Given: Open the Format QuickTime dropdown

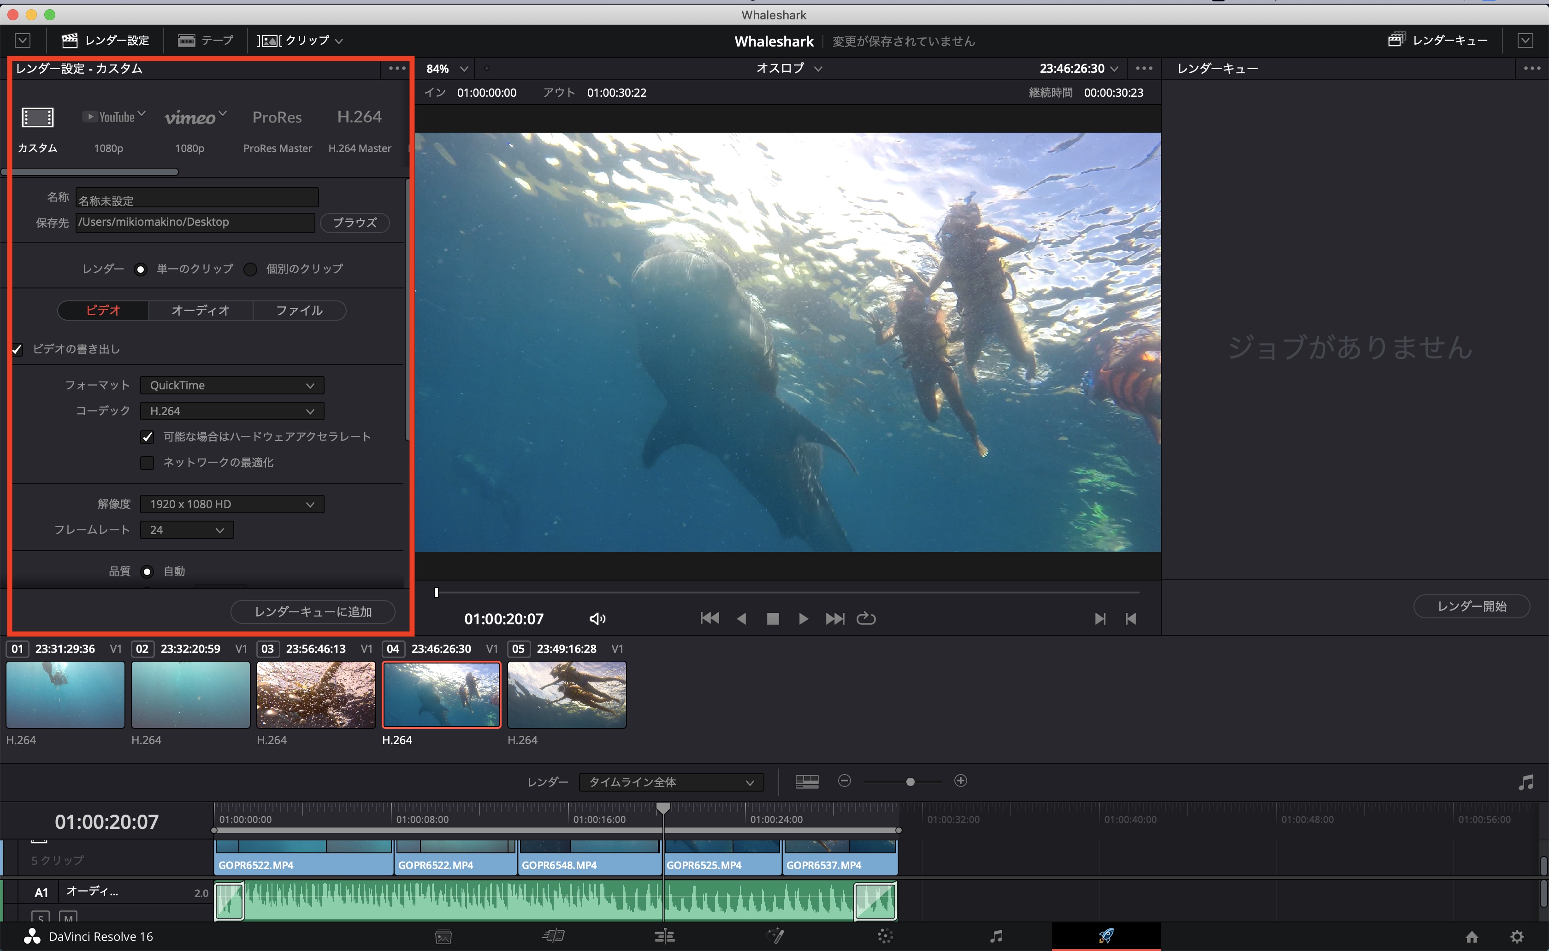Looking at the screenshot, I should 231,385.
